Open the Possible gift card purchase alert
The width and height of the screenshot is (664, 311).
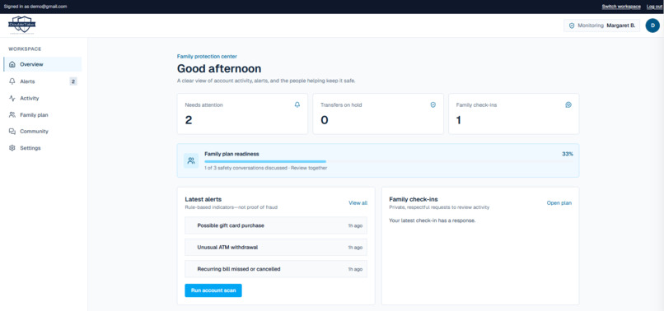[x=276, y=225]
